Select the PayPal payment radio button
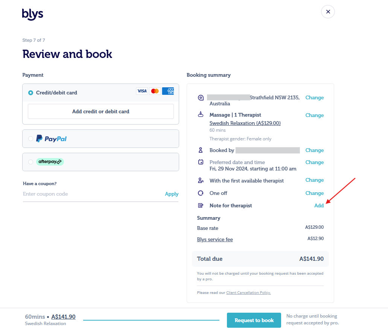The height and width of the screenshot is (330, 388). [x=31, y=139]
